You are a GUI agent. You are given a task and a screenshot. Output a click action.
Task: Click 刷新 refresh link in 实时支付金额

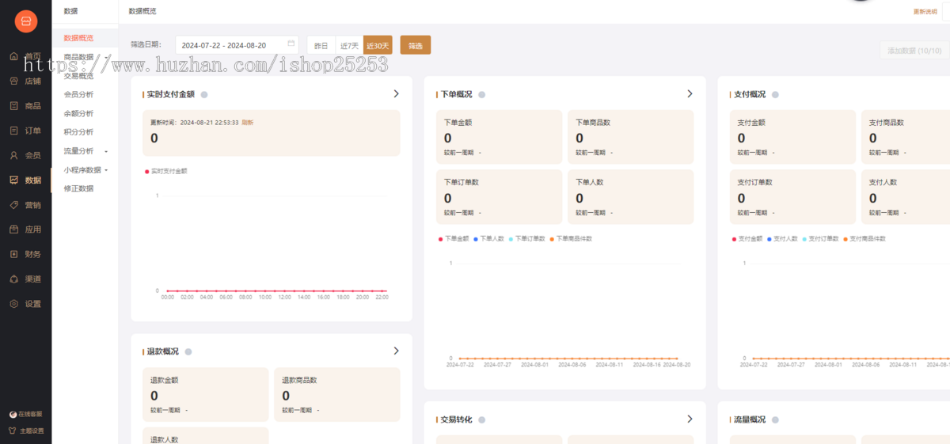[x=248, y=123]
